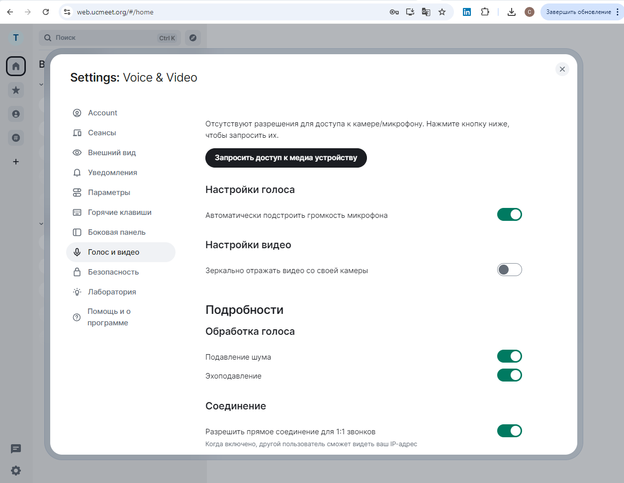Toggle echo cancellation switch
Viewport: 624px width, 483px height.
(509, 375)
